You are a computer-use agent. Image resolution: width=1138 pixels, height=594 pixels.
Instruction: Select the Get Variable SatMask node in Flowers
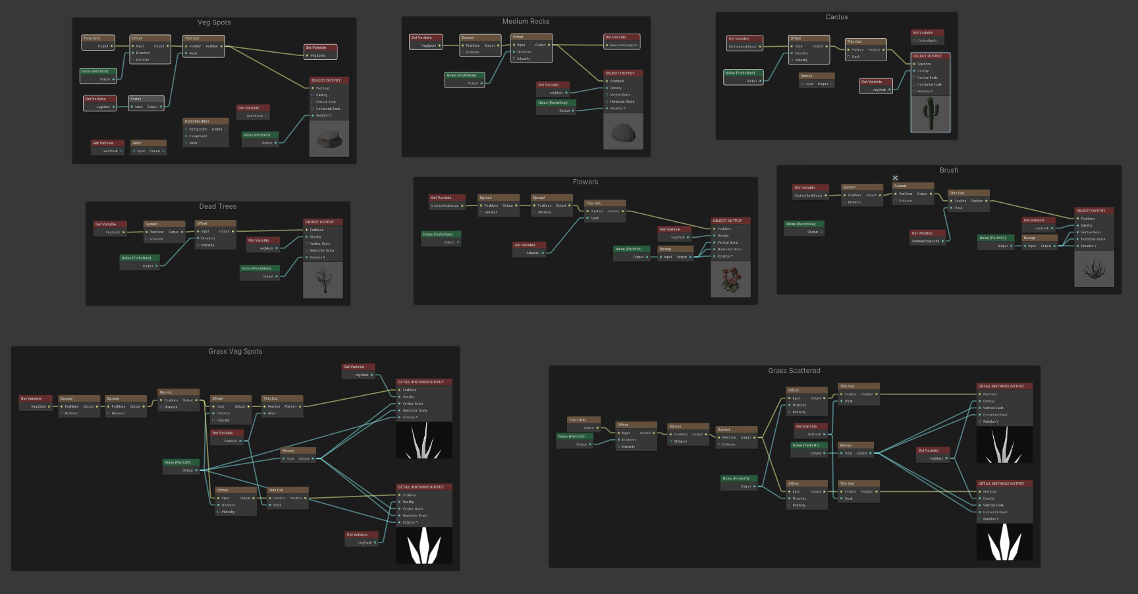(530, 249)
